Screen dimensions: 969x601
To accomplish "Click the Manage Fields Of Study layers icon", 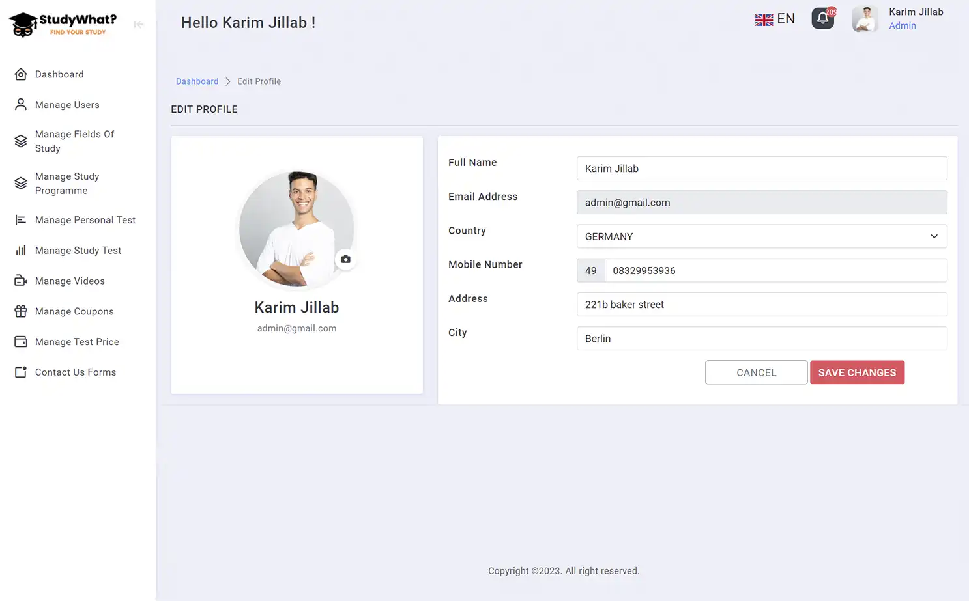I will tap(20, 141).
